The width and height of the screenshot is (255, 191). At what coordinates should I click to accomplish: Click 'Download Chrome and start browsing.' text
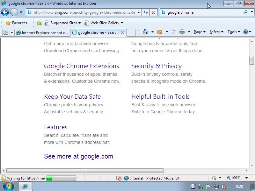pos(82,51)
